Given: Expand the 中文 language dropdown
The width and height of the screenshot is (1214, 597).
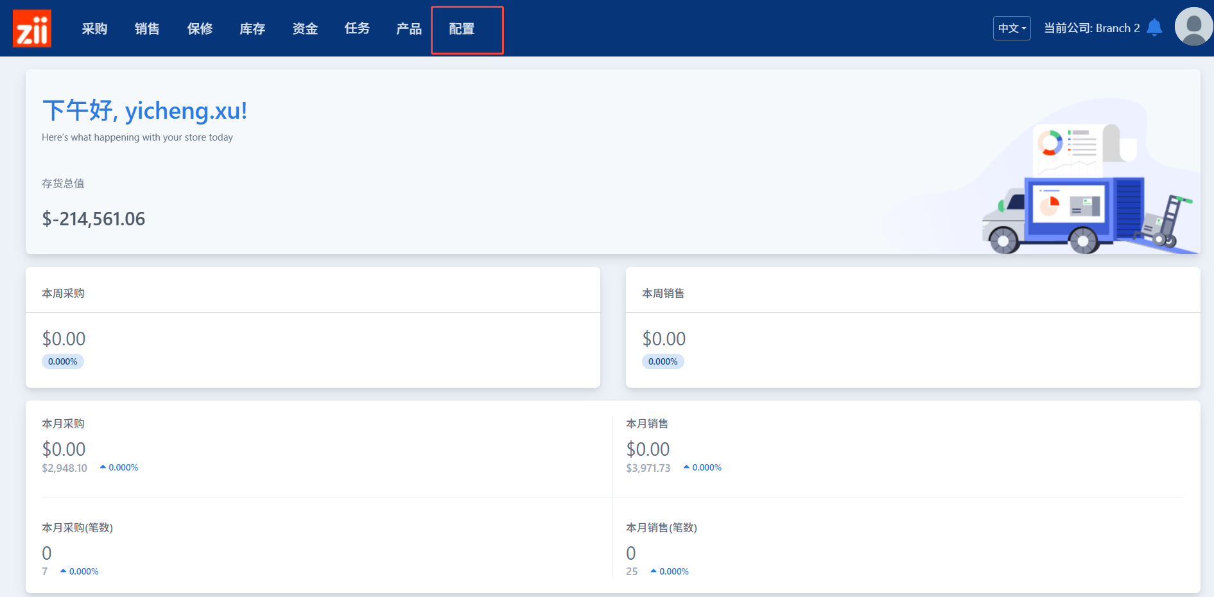Looking at the screenshot, I should point(1012,28).
